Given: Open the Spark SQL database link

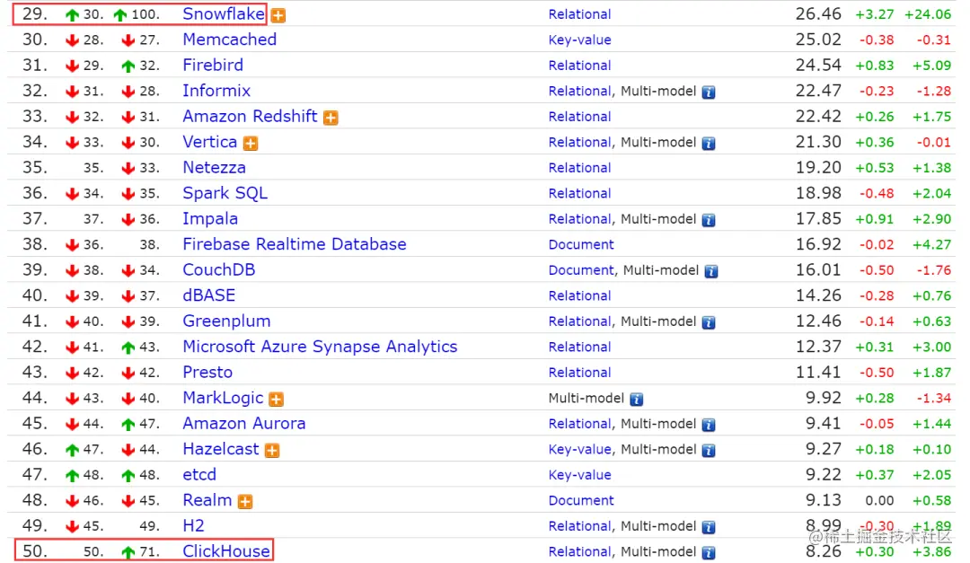Looking at the screenshot, I should (225, 193).
